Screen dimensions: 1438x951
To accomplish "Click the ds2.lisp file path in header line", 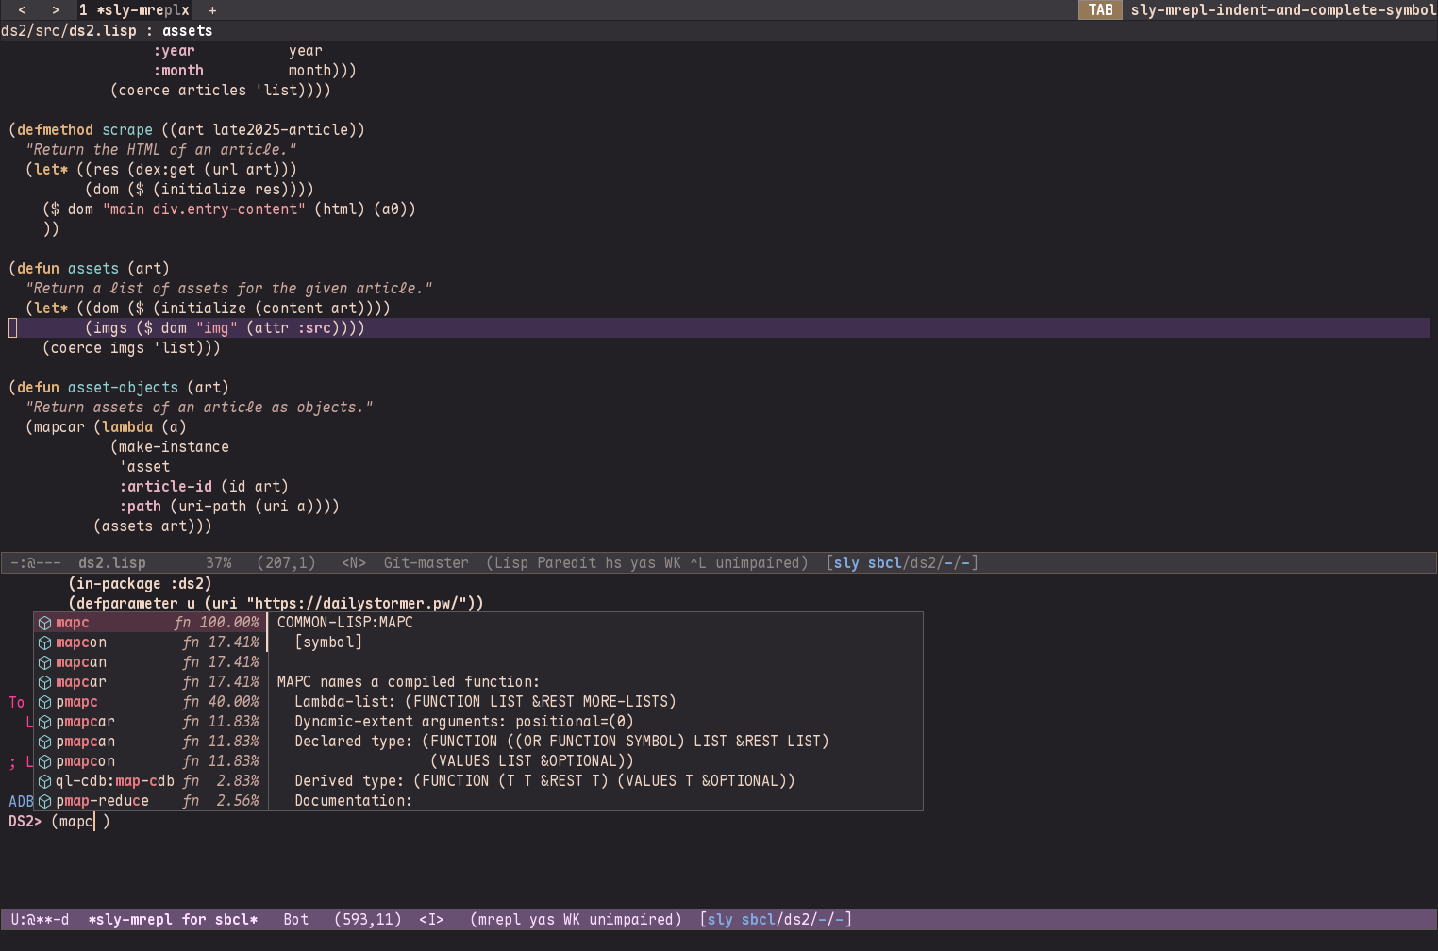I will tap(69, 31).
